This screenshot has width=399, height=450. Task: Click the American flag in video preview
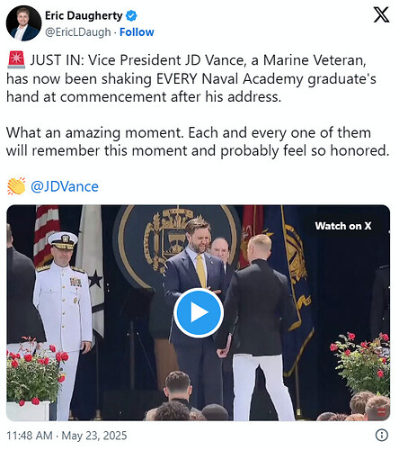tap(47, 234)
